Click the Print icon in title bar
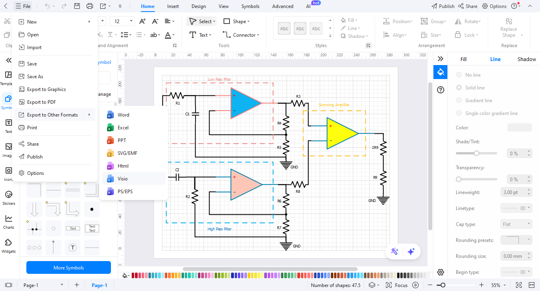This screenshot has width=540, height=291. pos(90,6)
